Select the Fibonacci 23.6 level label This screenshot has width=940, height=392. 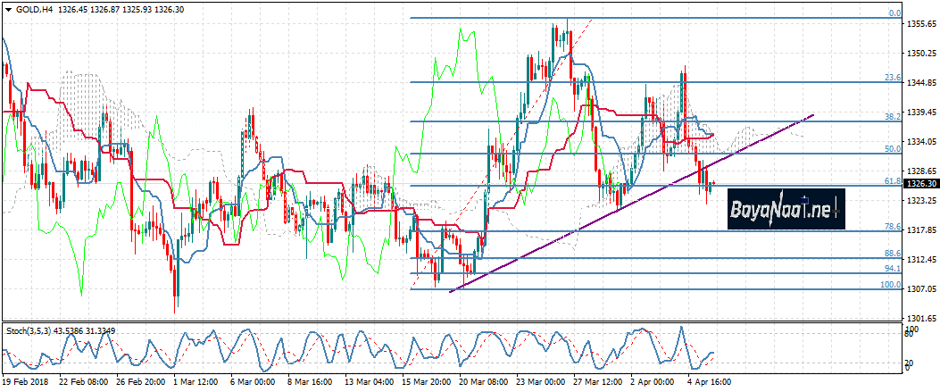[892, 78]
